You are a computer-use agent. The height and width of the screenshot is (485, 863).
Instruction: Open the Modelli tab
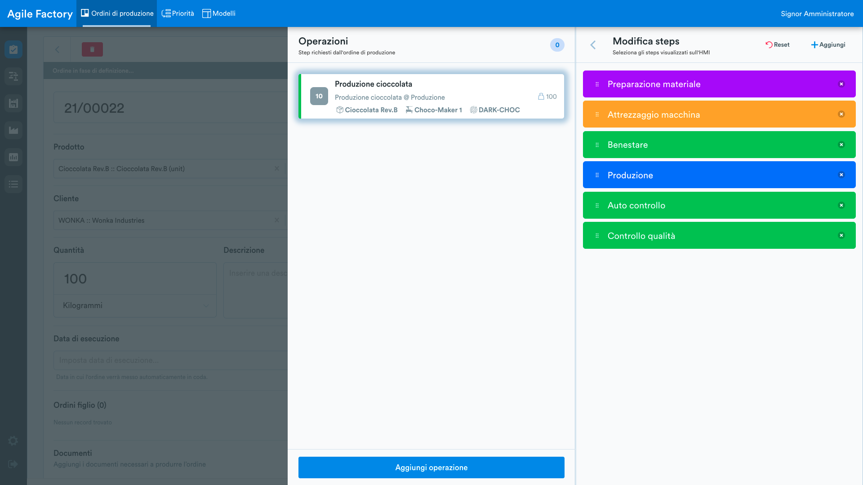[x=219, y=13]
